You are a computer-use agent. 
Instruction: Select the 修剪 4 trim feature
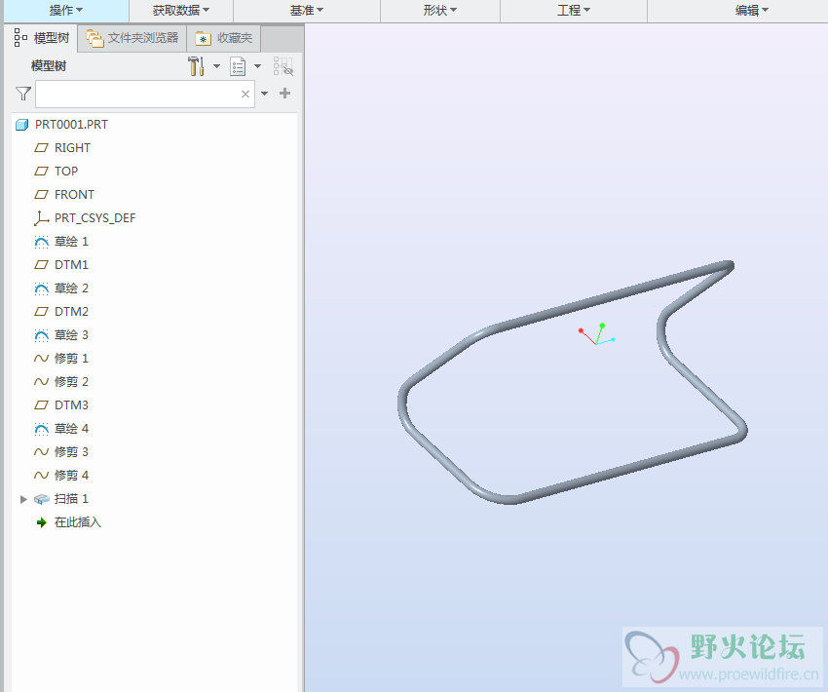pyautogui.click(x=71, y=475)
